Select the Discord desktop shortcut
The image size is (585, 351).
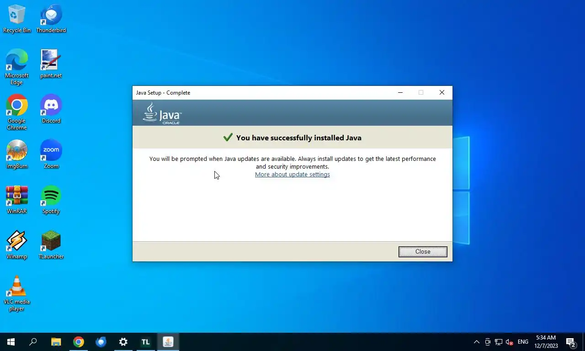tap(51, 109)
